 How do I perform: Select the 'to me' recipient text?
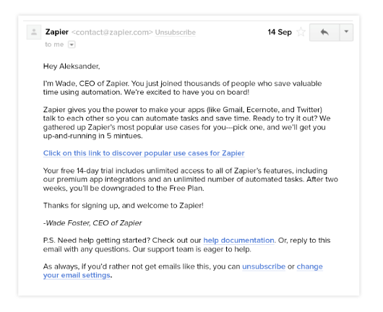coord(54,45)
